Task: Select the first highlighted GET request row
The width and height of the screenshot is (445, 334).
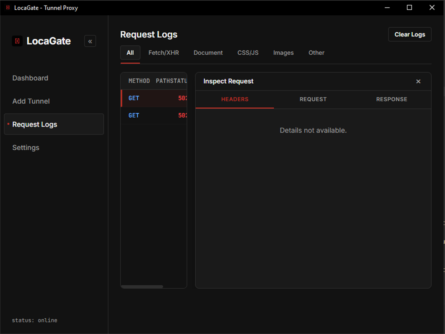Action: tap(154, 98)
